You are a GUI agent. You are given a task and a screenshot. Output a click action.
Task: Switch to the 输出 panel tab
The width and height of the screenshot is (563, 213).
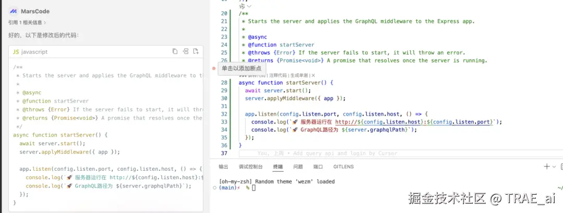(223, 167)
